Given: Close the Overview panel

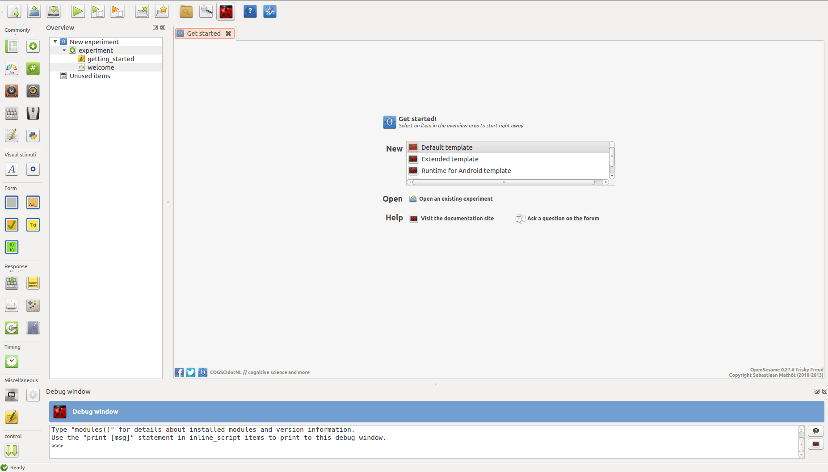Looking at the screenshot, I should [163, 27].
